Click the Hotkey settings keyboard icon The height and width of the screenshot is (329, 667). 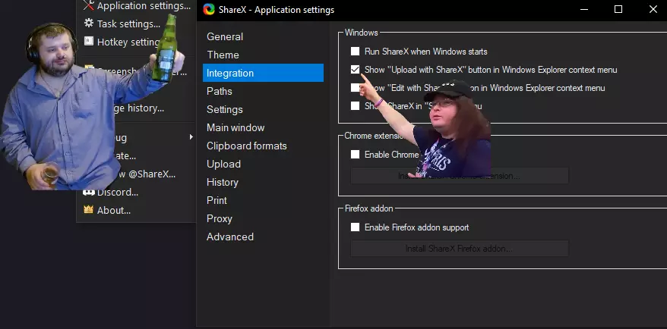coord(88,41)
